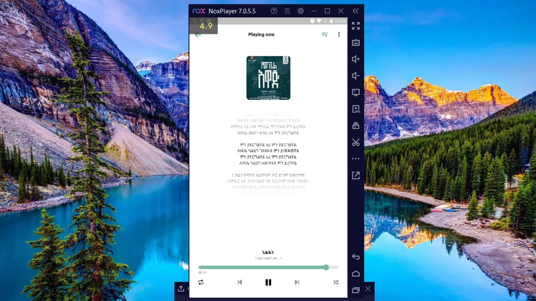536x301 pixels.
Task: Tap the Android back button
Action: click(x=356, y=257)
